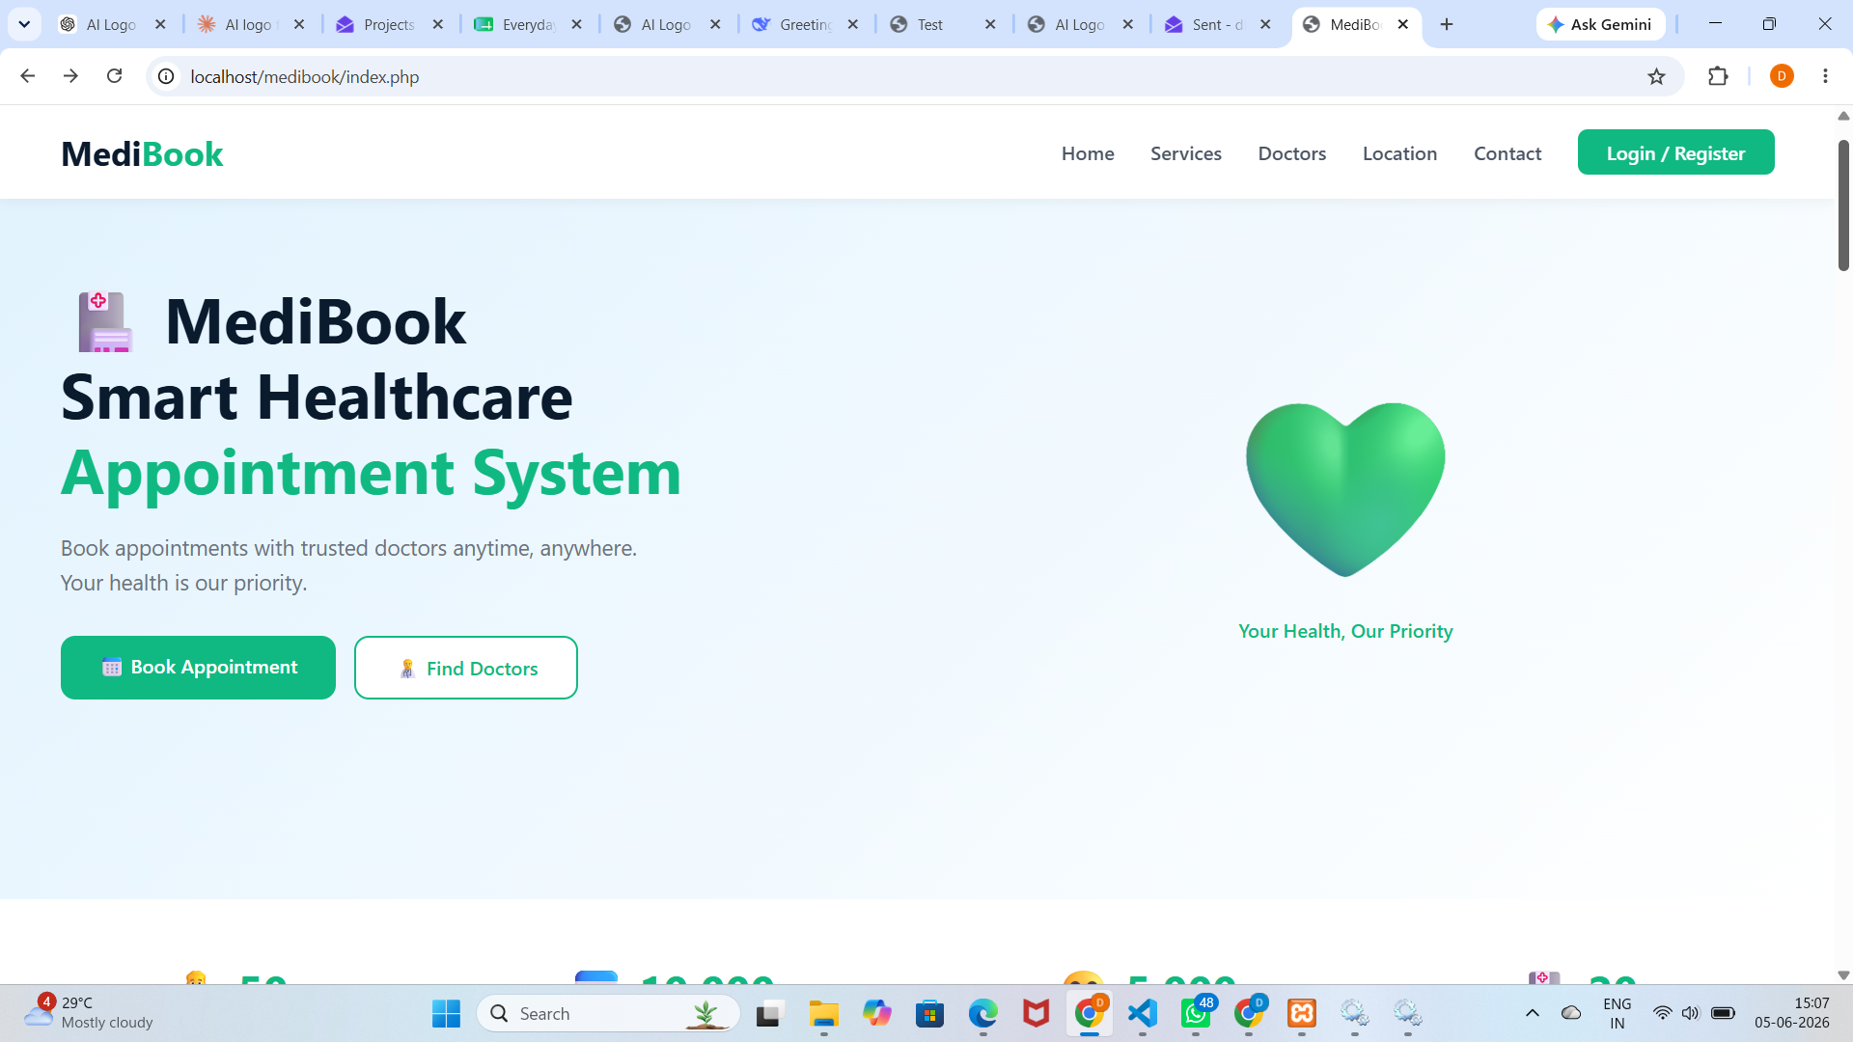Reload the current page
Viewport: 1853px width, 1042px height.
coord(114,76)
